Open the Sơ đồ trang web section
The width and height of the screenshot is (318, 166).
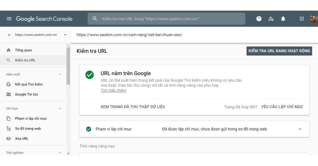[x=28, y=128]
